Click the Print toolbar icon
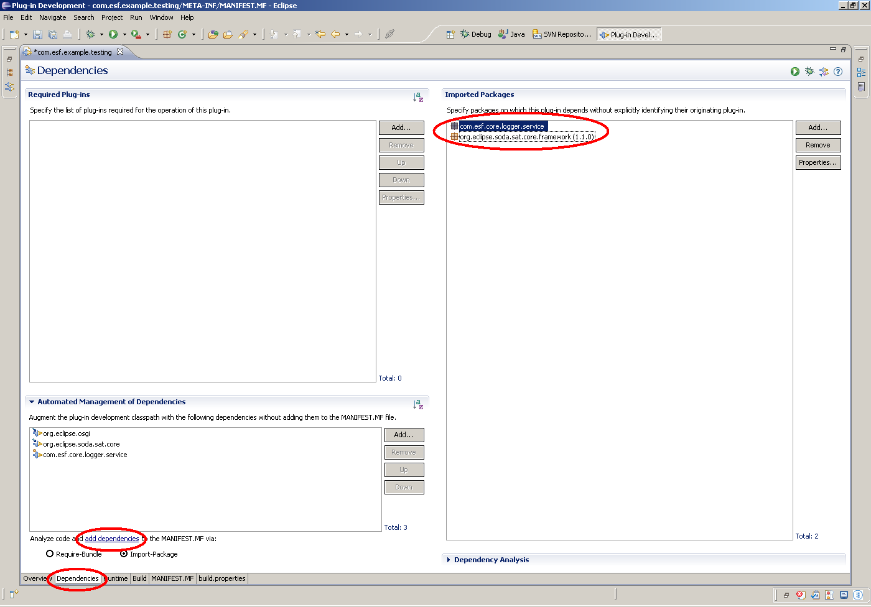Image resolution: width=871 pixels, height=607 pixels. tap(67, 34)
